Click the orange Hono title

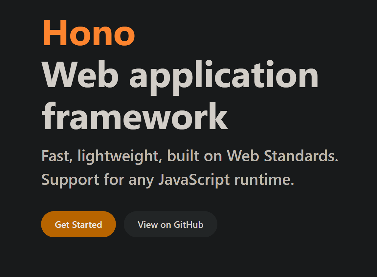[89, 32]
